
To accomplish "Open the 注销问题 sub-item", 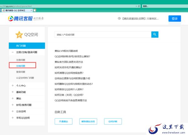I will pyautogui.click(x=21, y=66).
